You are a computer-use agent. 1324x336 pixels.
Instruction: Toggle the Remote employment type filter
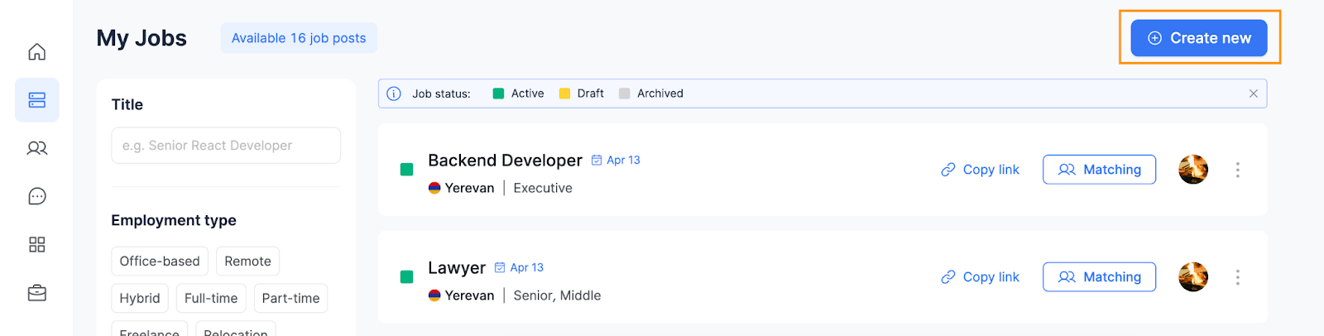[x=248, y=261]
